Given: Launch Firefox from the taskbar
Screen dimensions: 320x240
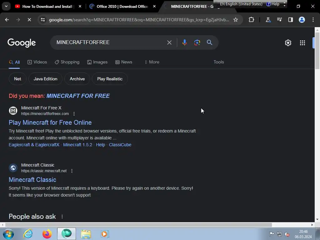Looking at the screenshot, I should 47,234.
